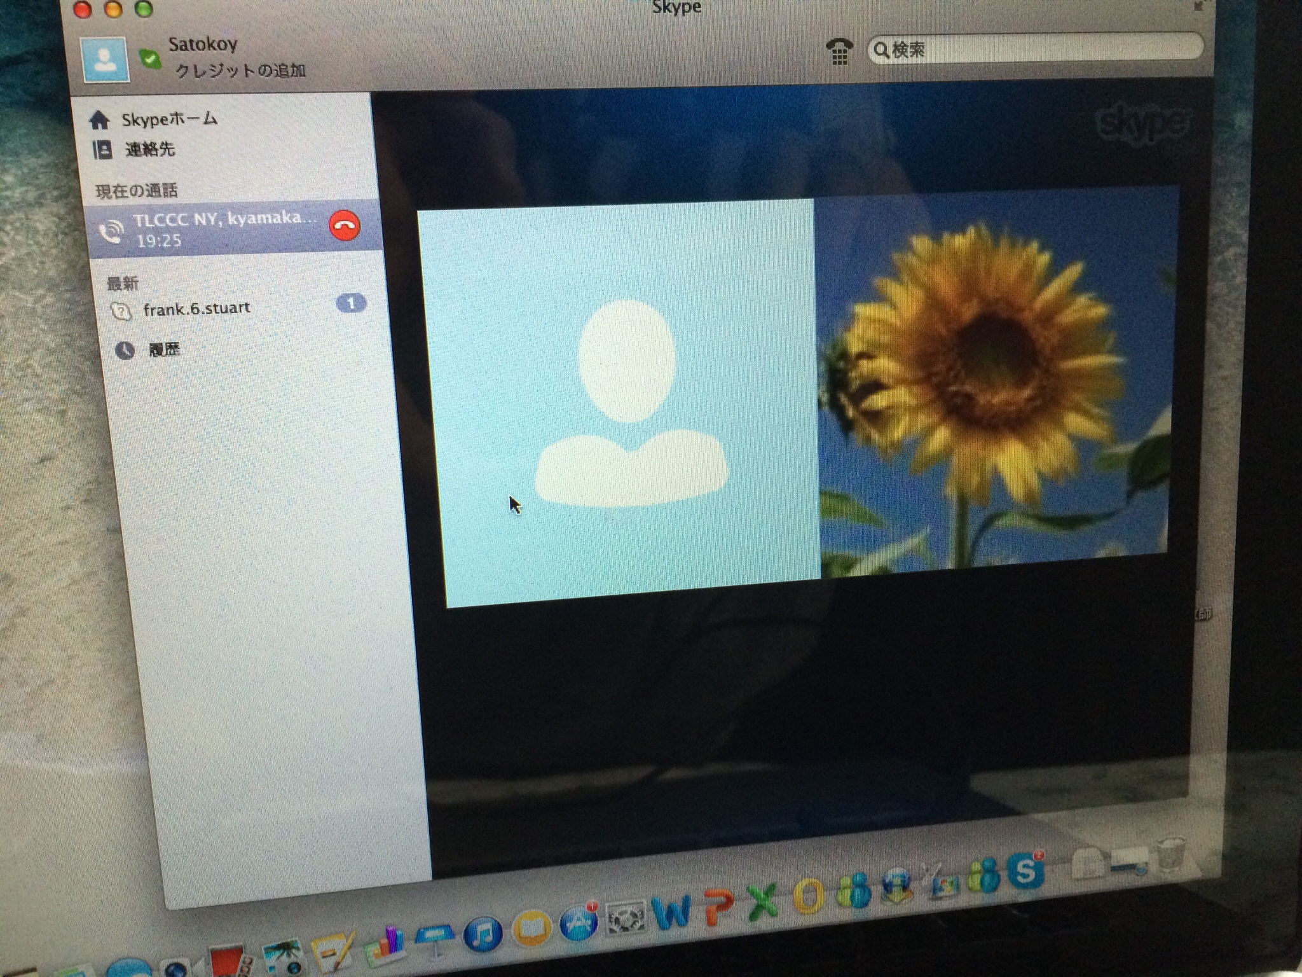Open the dial pad phone icon
This screenshot has width=1302, height=977.
[x=839, y=51]
